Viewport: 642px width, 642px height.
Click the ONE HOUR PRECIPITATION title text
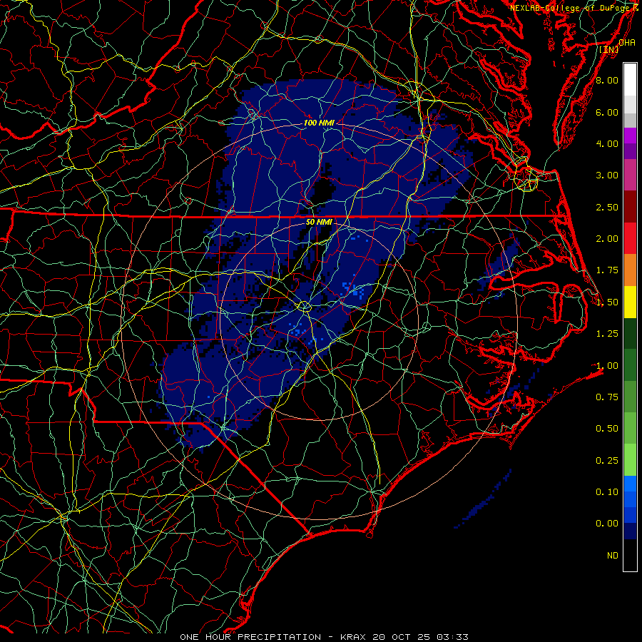pyautogui.click(x=250, y=637)
